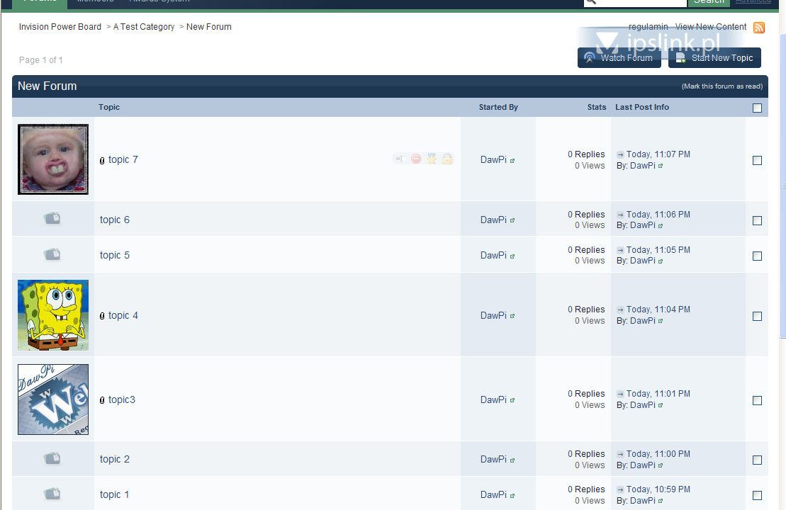786x510 pixels.
Task: Open profile popup icon beside topic 6 starter DawPi
Action: point(512,220)
